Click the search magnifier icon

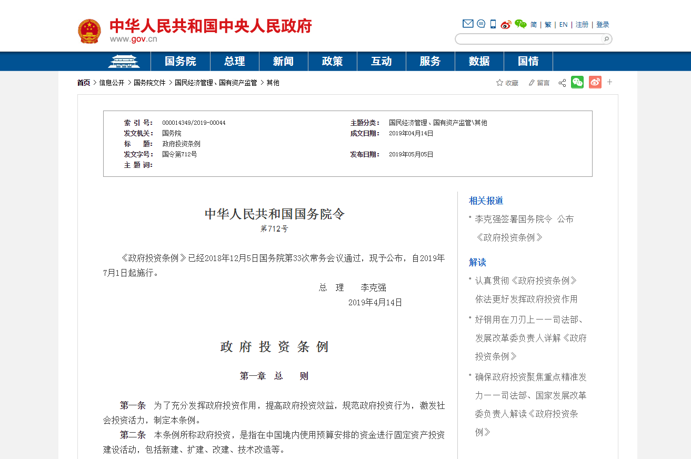pyautogui.click(x=606, y=39)
